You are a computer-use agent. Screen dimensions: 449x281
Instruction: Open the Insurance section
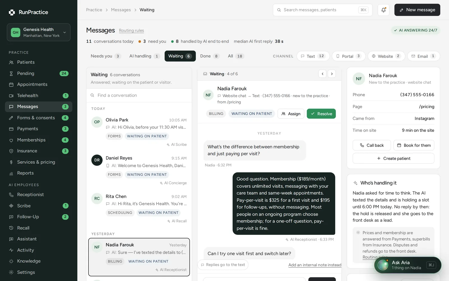coord(39,151)
